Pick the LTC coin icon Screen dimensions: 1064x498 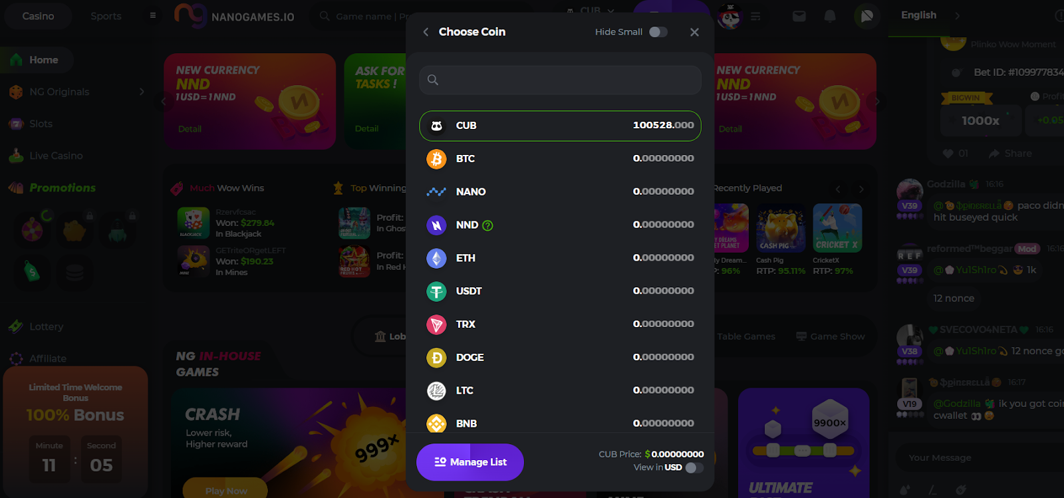[x=436, y=391]
